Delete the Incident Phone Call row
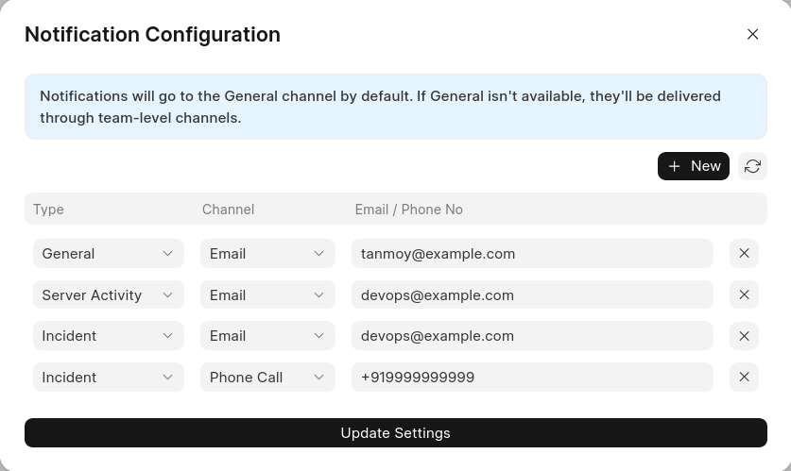Image resolution: width=791 pixels, height=471 pixels. (744, 378)
